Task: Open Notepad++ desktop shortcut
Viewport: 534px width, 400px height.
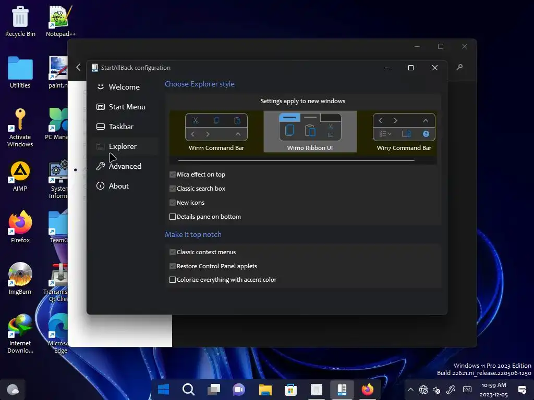Action: point(60,21)
